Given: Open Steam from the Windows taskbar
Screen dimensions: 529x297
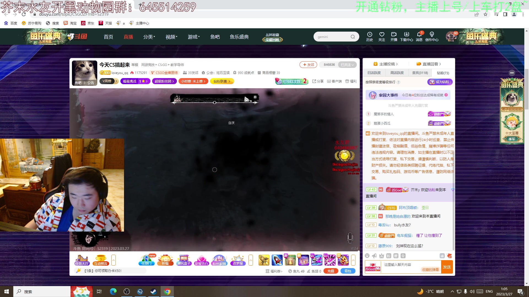Looking at the screenshot, I should (153, 291).
